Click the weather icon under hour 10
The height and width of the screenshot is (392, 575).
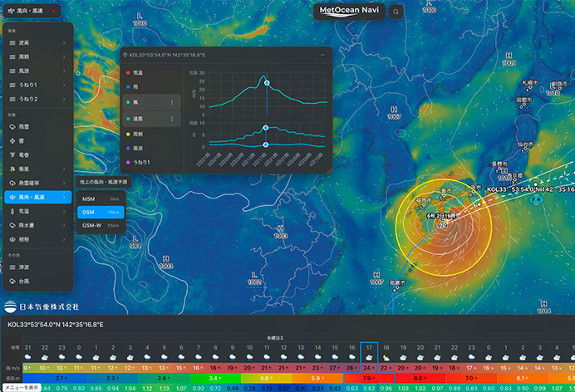pyautogui.click(x=249, y=357)
